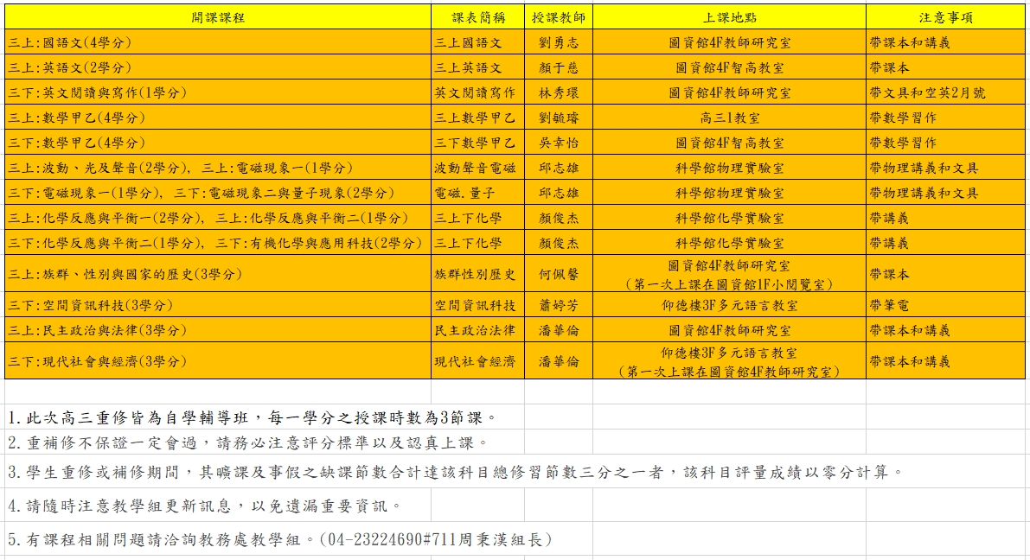Click note 帶課本和講義 in 國語文 row
Image resolution: width=1030 pixels, height=560 pixels.
[945, 42]
